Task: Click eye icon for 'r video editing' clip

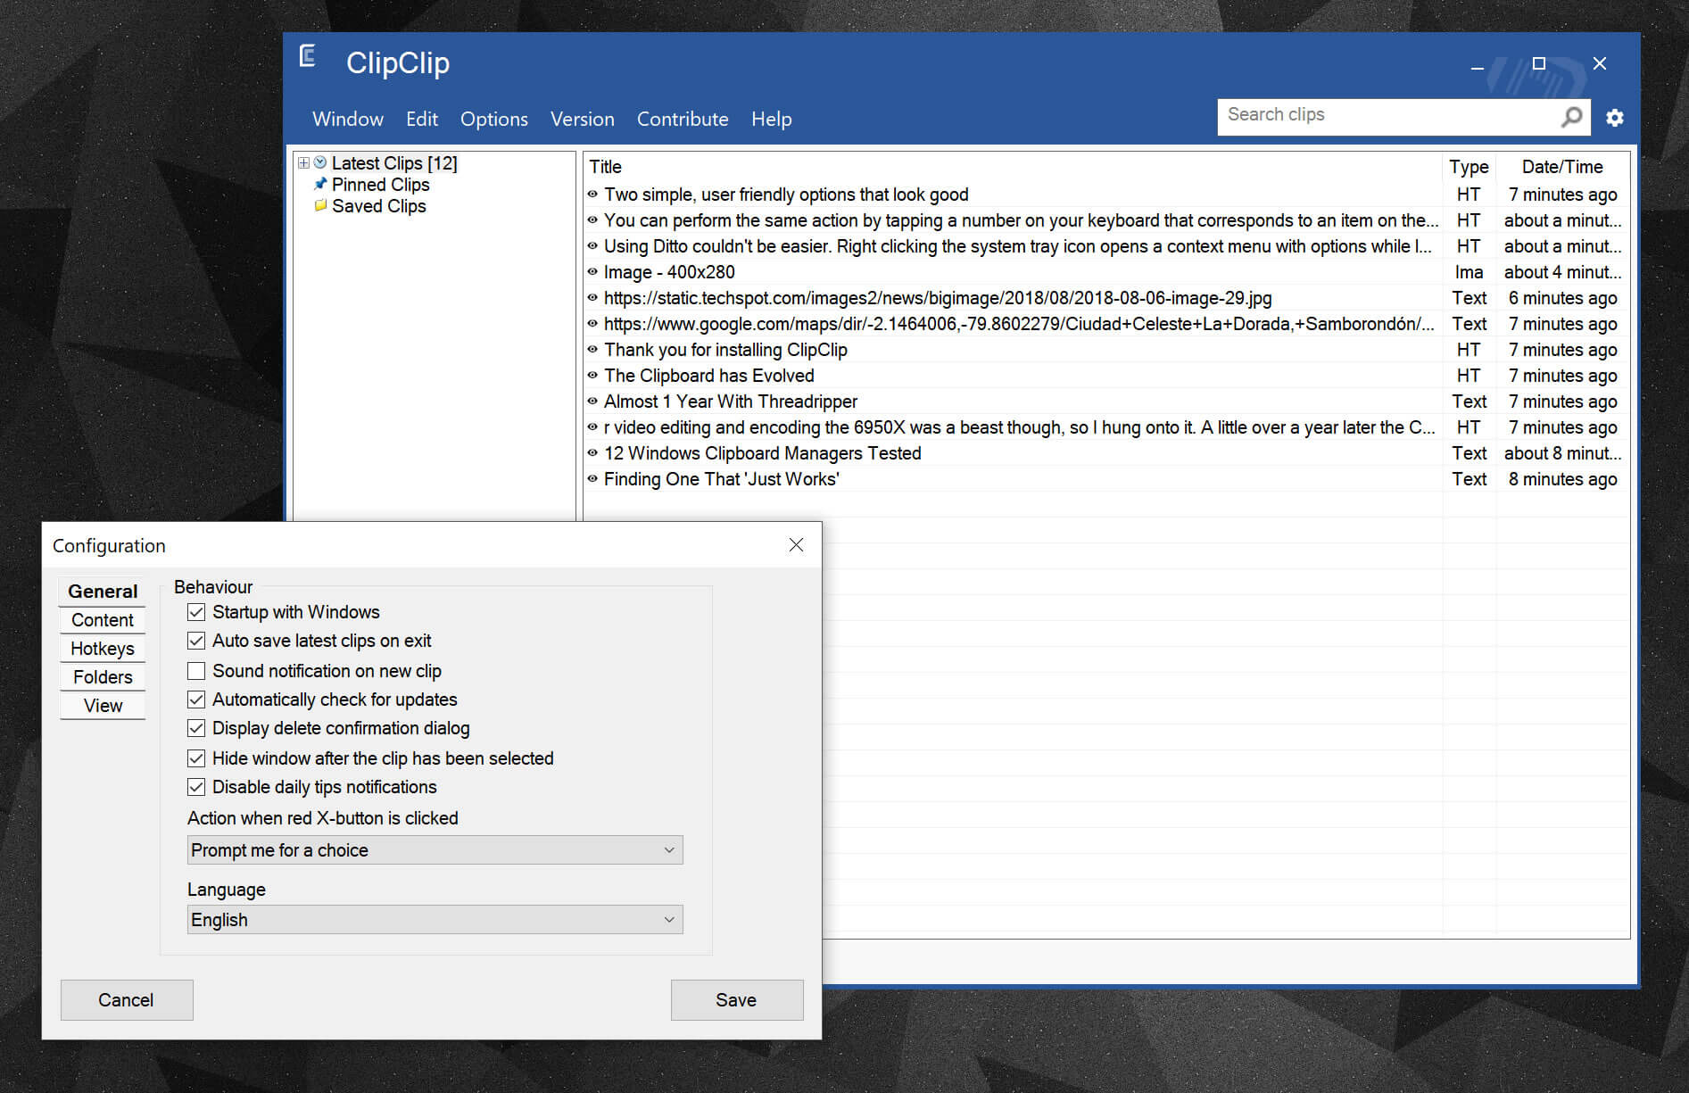Action: pyautogui.click(x=592, y=426)
